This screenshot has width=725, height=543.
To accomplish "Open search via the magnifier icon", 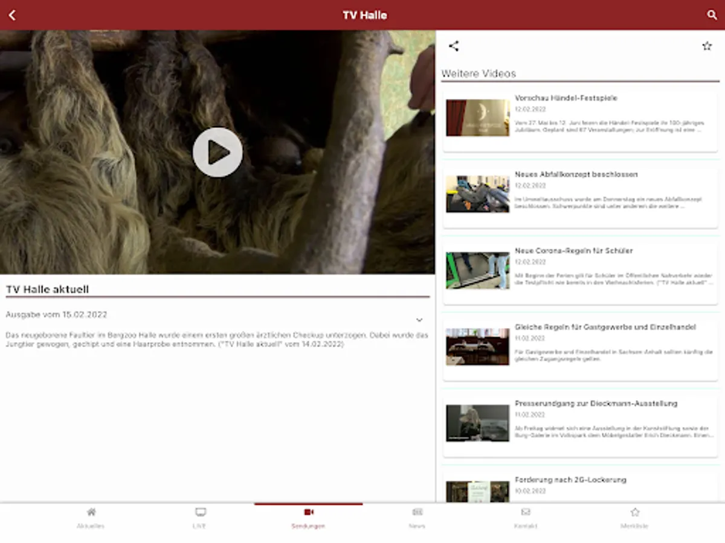I will 712,15.
